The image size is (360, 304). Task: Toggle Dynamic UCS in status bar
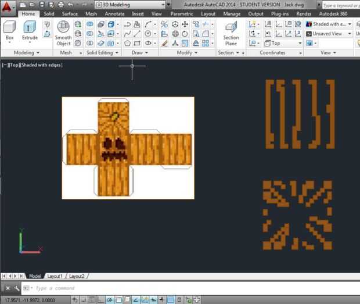[145, 299]
